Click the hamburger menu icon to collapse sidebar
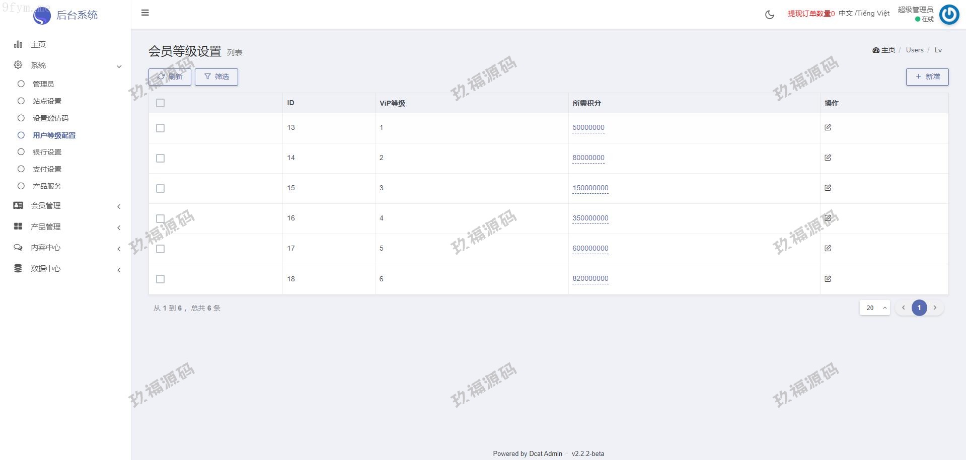The height and width of the screenshot is (460, 966). coord(145,13)
